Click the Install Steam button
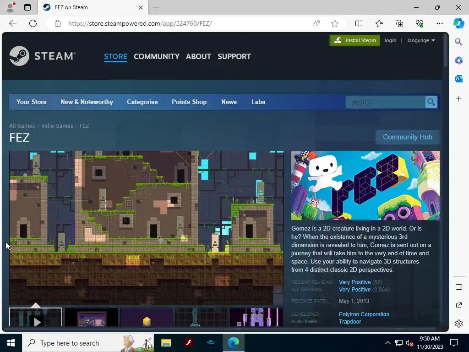This screenshot has height=352, width=469. (355, 40)
